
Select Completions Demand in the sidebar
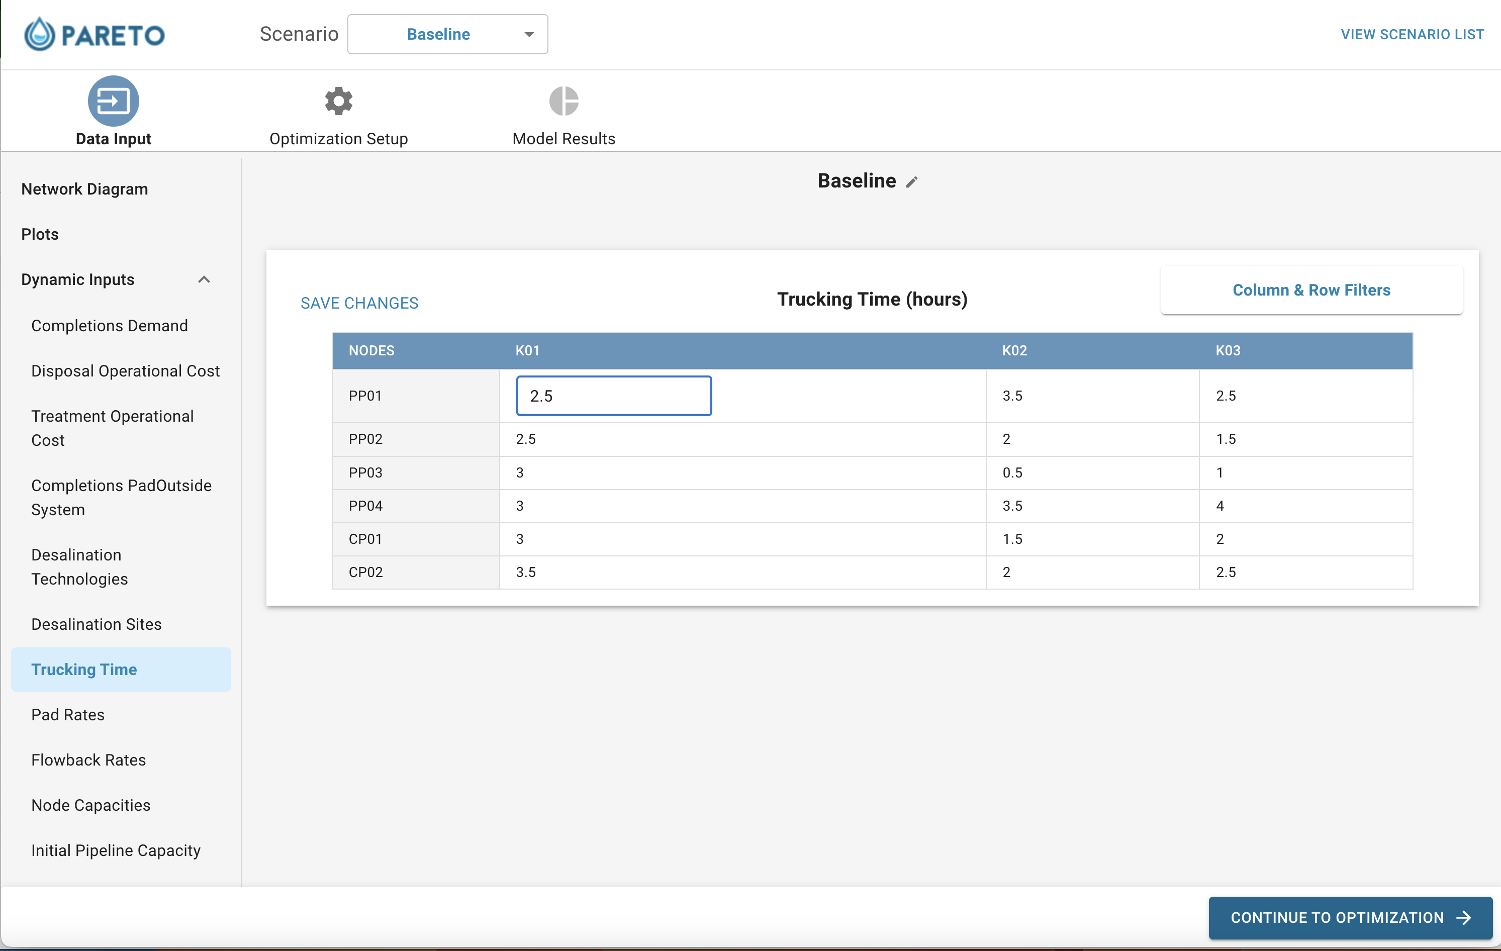pyautogui.click(x=109, y=325)
